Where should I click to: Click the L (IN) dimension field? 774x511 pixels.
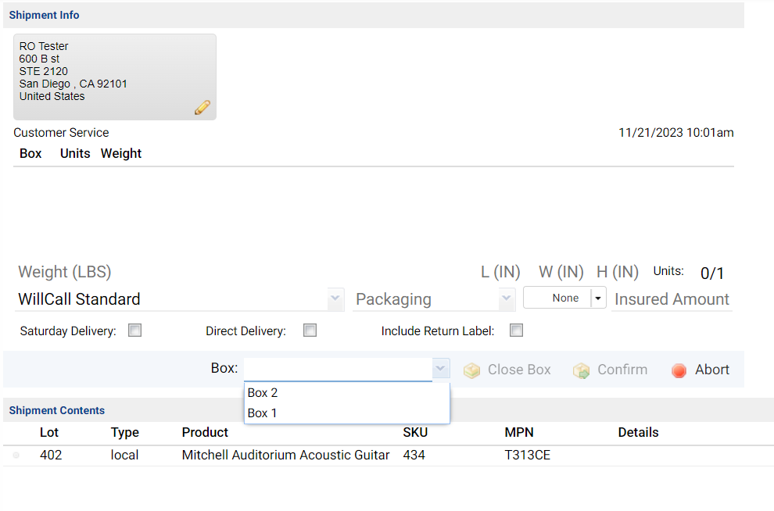pos(500,272)
